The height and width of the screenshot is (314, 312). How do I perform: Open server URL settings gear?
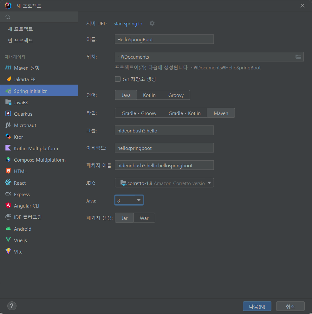pyautogui.click(x=152, y=23)
